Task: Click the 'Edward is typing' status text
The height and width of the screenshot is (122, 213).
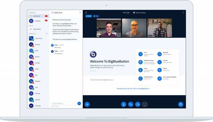Action: click(x=55, y=106)
